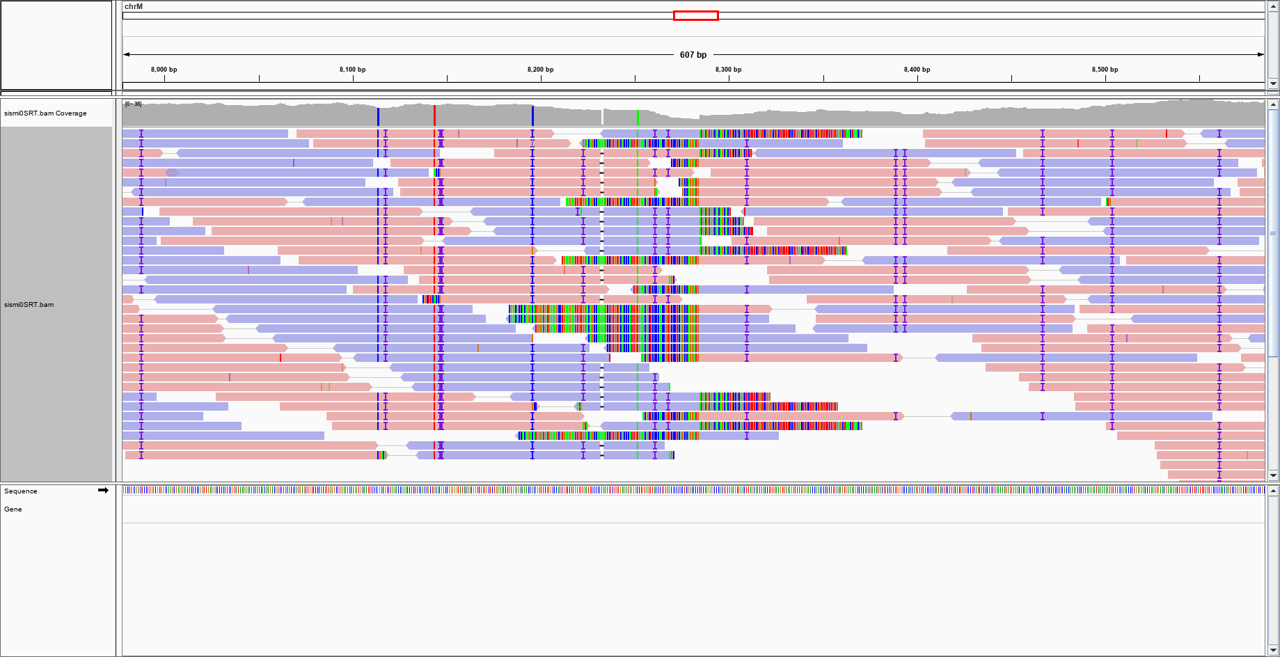Select the Gene track label
Image resolution: width=1280 pixels, height=657 pixels.
[13, 509]
